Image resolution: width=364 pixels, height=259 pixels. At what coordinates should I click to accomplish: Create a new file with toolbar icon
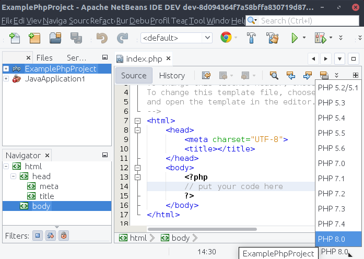15,38
